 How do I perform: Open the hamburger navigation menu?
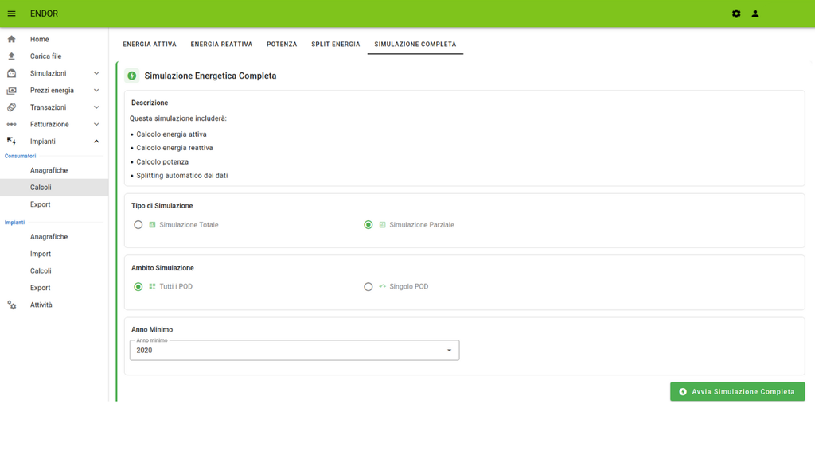click(x=11, y=14)
